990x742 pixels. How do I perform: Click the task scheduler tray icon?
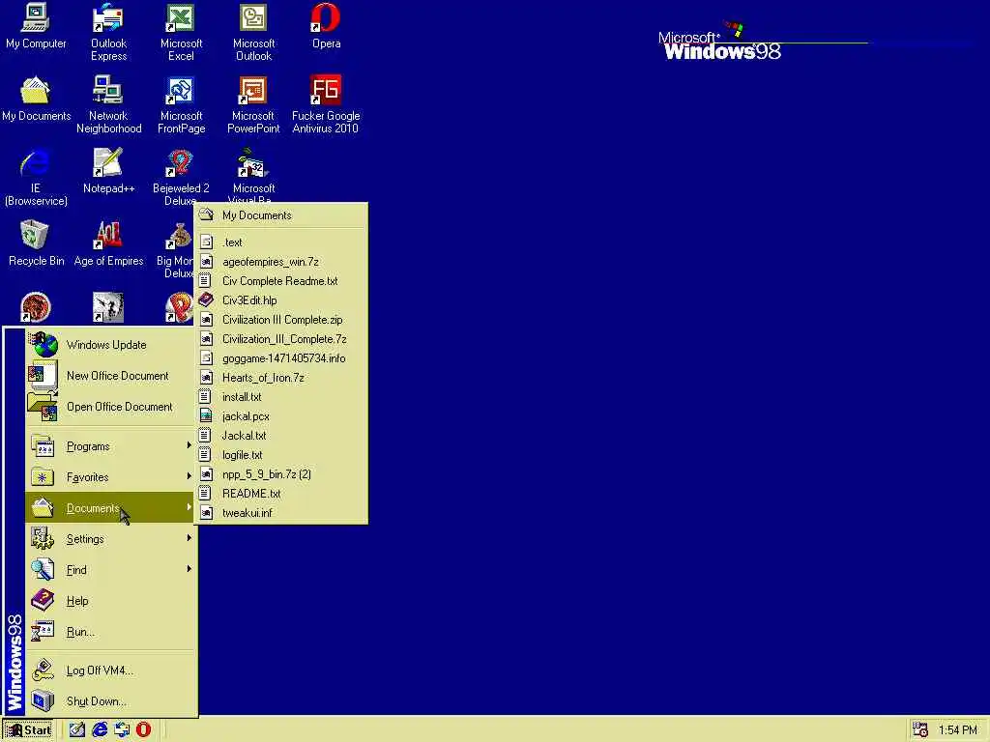coord(920,730)
